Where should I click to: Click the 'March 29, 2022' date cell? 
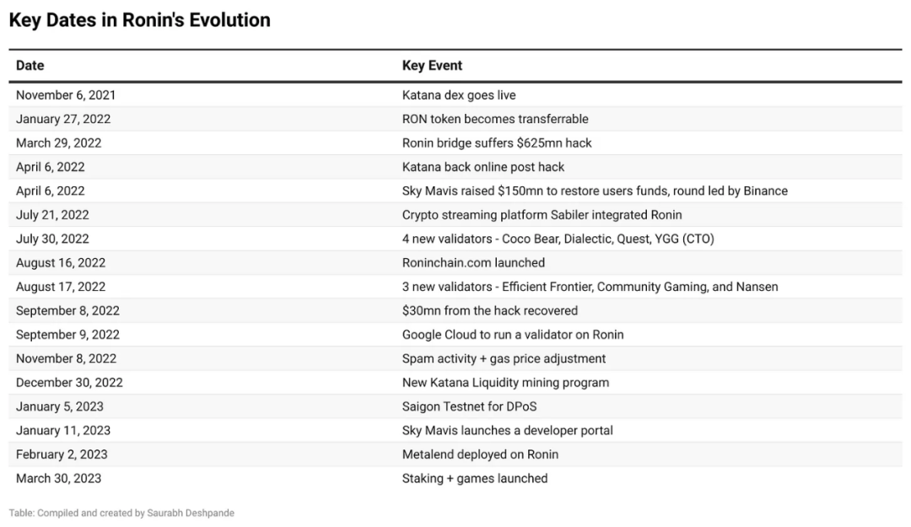click(x=58, y=143)
